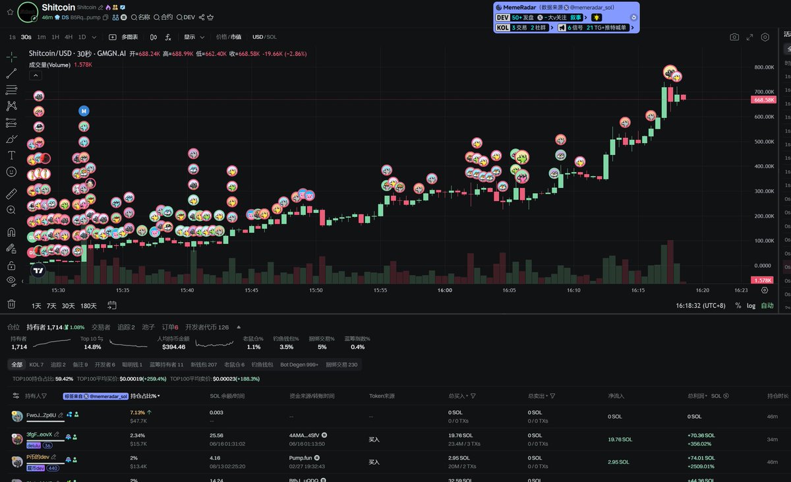Viewport: 791px width, 482px height.
Task: Sort by 持仓占比% column
Action: coord(145,396)
